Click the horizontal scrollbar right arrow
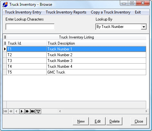This screenshot has width=152, height=131. pos(147,111)
